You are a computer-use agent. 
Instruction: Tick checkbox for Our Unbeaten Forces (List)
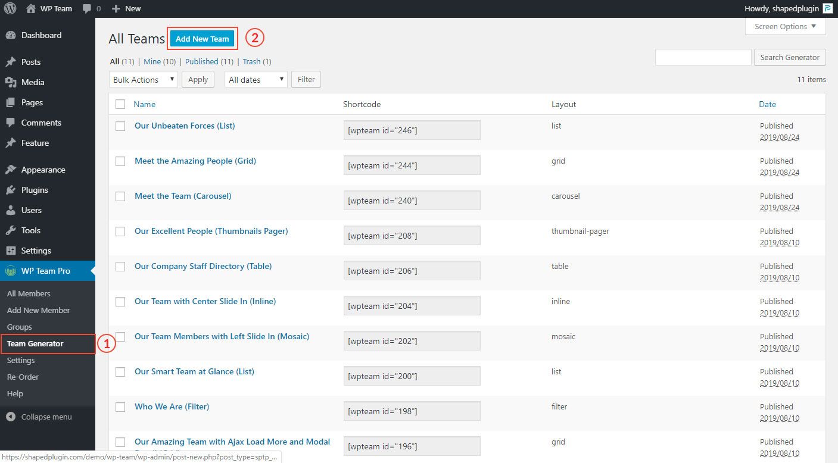point(120,126)
